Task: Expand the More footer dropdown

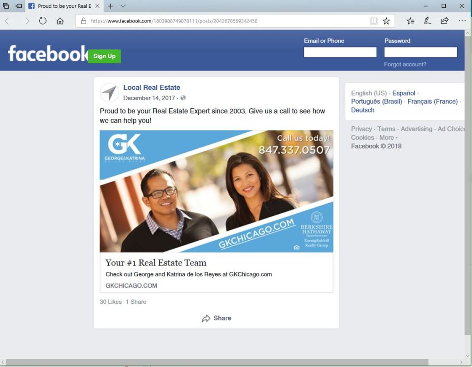Action: pyautogui.click(x=389, y=137)
